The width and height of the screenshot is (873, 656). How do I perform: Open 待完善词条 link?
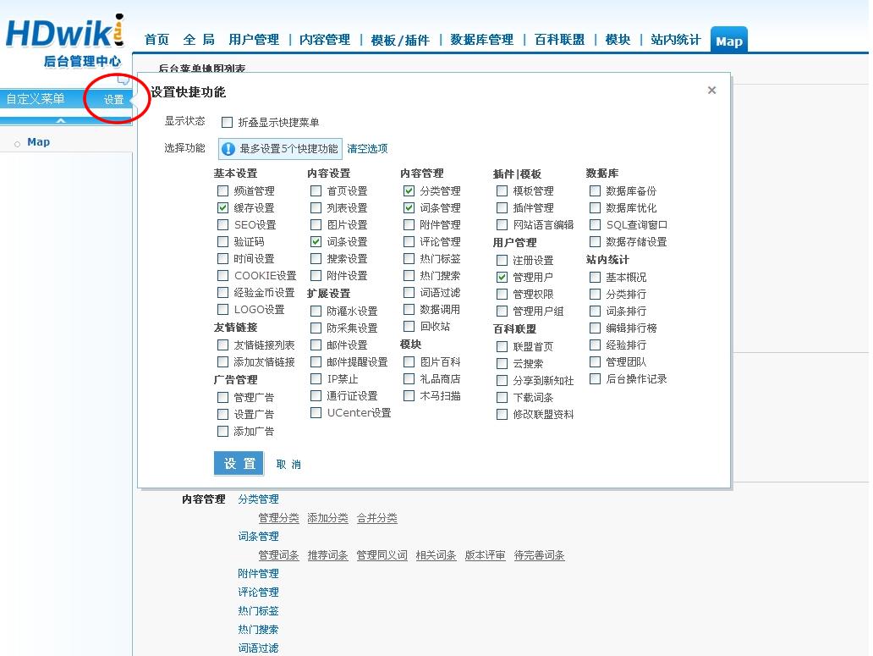[539, 555]
